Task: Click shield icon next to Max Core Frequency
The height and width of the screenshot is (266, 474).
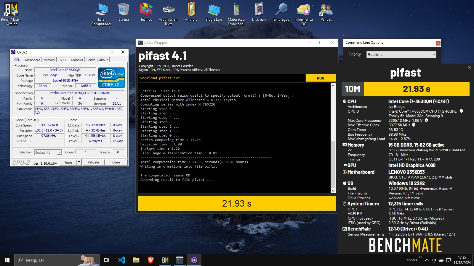Action: (426, 120)
